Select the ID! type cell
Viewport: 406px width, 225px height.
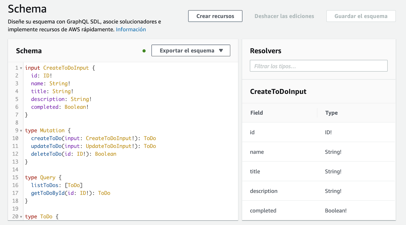pyautogui.click(x=328, y=132)
